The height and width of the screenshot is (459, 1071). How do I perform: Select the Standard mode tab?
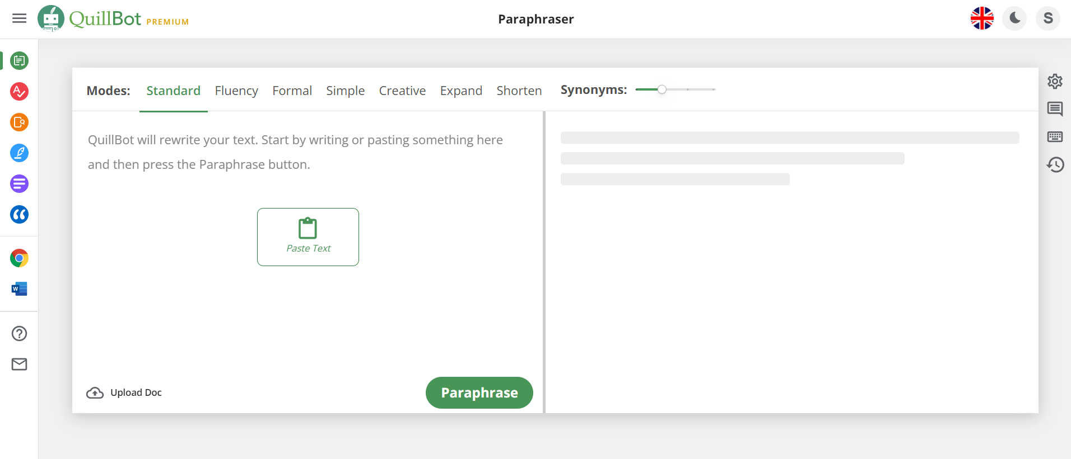click(173, 91)
